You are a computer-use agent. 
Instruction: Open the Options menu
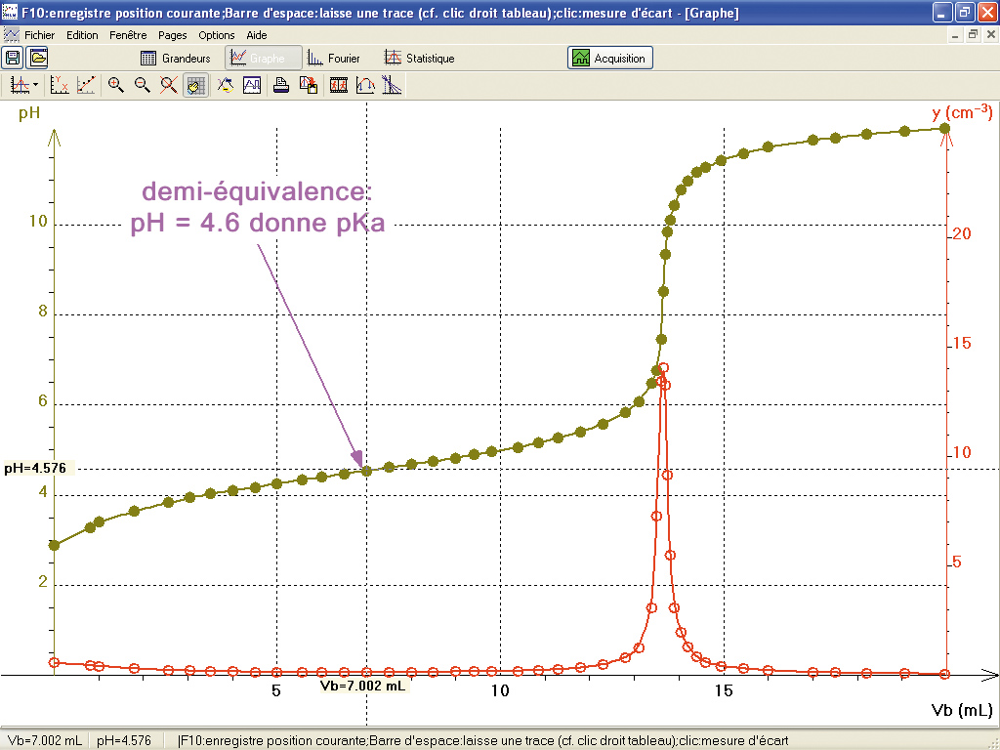point(216,35)
